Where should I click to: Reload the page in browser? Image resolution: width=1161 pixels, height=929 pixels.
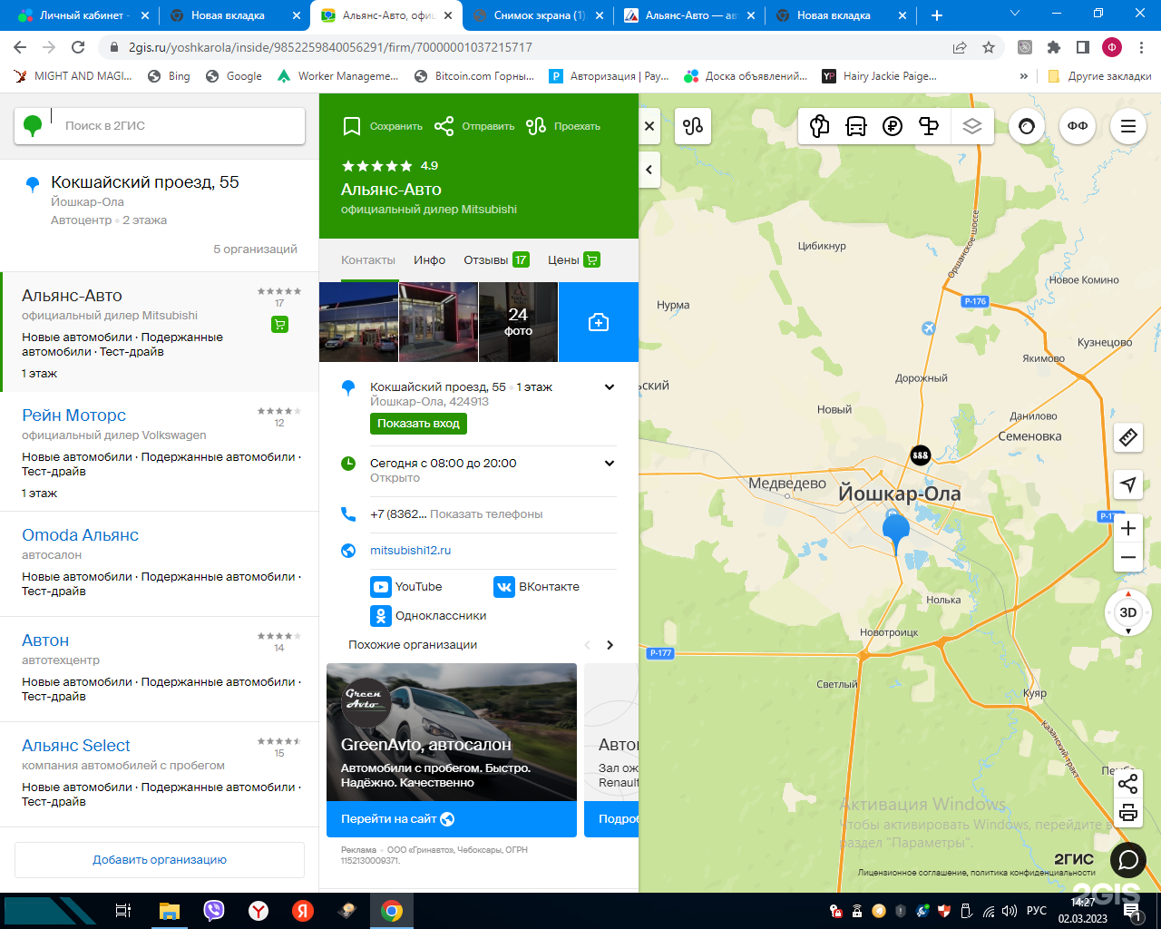tap(78, 47)
